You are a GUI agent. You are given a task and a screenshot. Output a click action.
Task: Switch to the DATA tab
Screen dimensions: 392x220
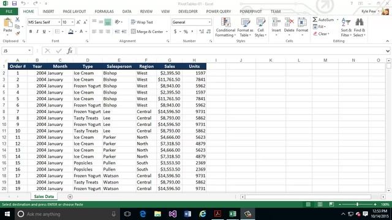click(127, 12)
